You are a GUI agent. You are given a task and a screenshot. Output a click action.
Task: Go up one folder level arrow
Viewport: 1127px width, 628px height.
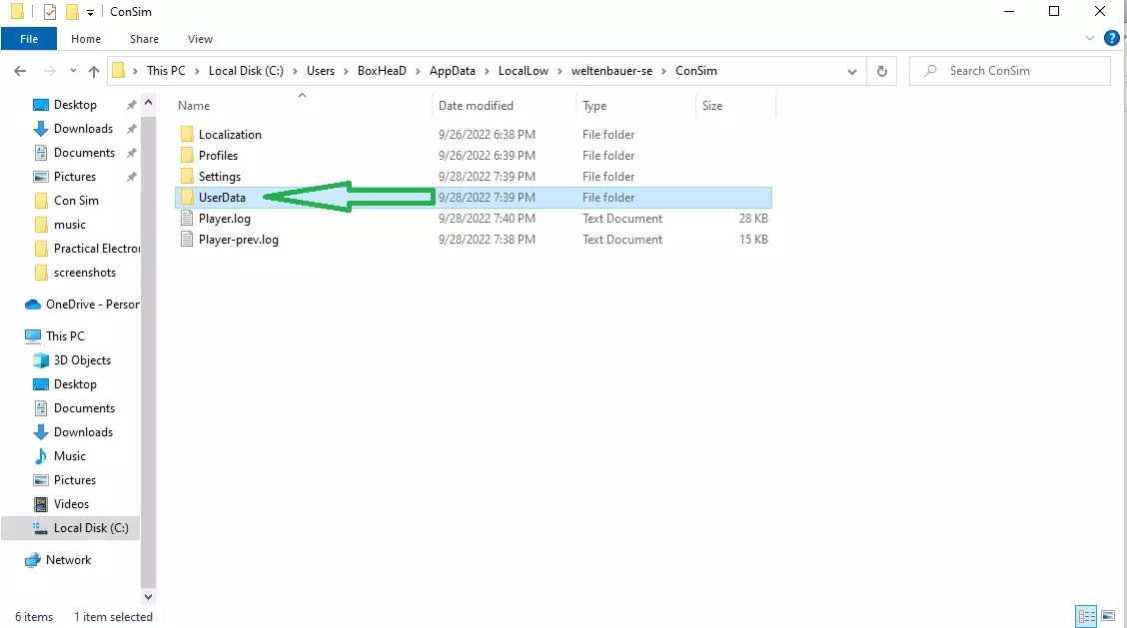coord(94,71)
